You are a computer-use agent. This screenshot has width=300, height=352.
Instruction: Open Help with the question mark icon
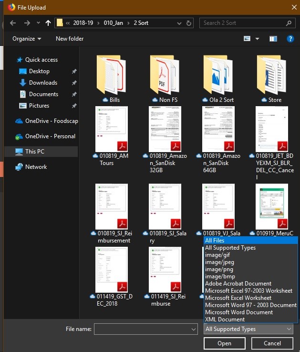point(290,39)
